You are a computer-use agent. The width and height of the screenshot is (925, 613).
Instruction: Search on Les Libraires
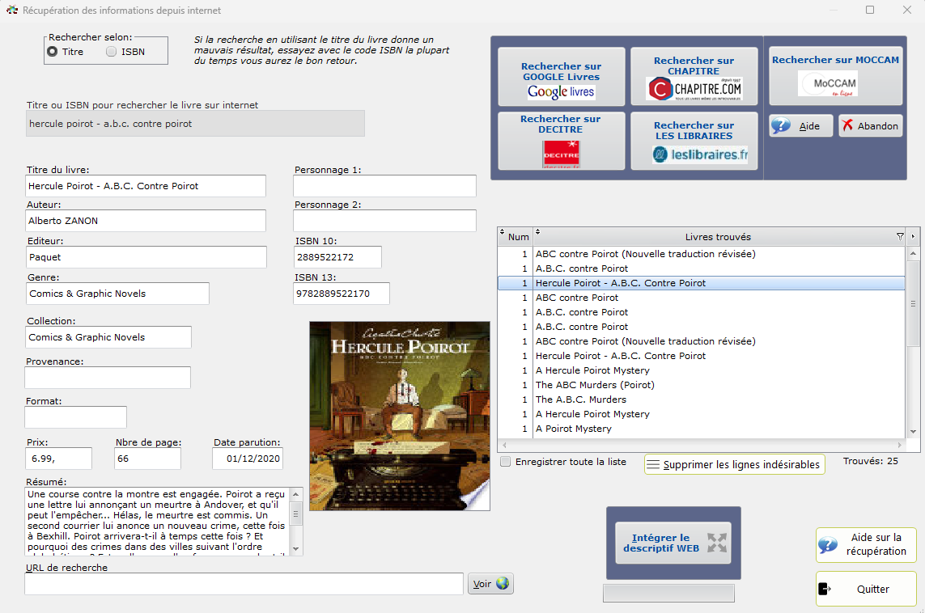(694, 141)
